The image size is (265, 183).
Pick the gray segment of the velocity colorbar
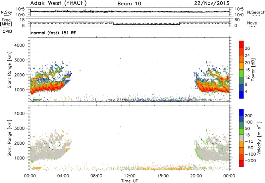241,138
